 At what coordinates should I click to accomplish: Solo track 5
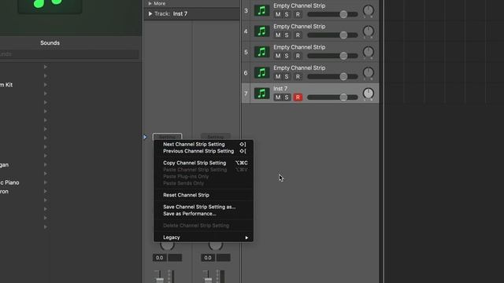click(x=287, y=56)
